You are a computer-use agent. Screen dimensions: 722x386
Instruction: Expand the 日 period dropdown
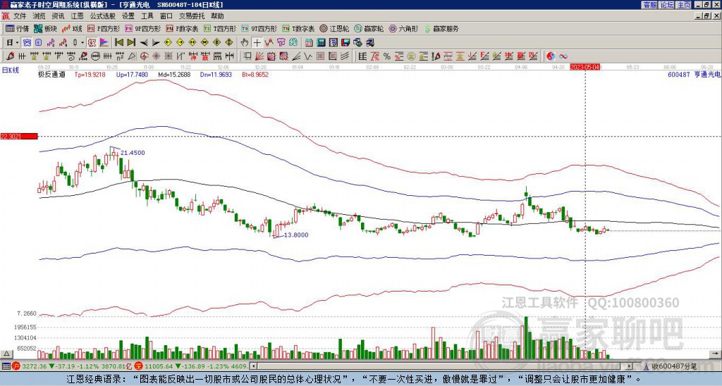coord(17,43)
